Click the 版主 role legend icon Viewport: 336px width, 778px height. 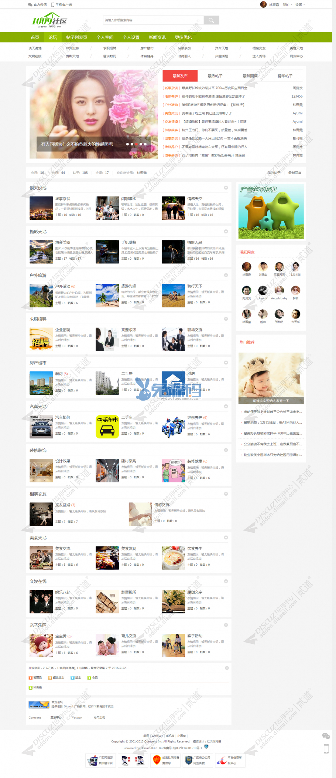point(72,678)
